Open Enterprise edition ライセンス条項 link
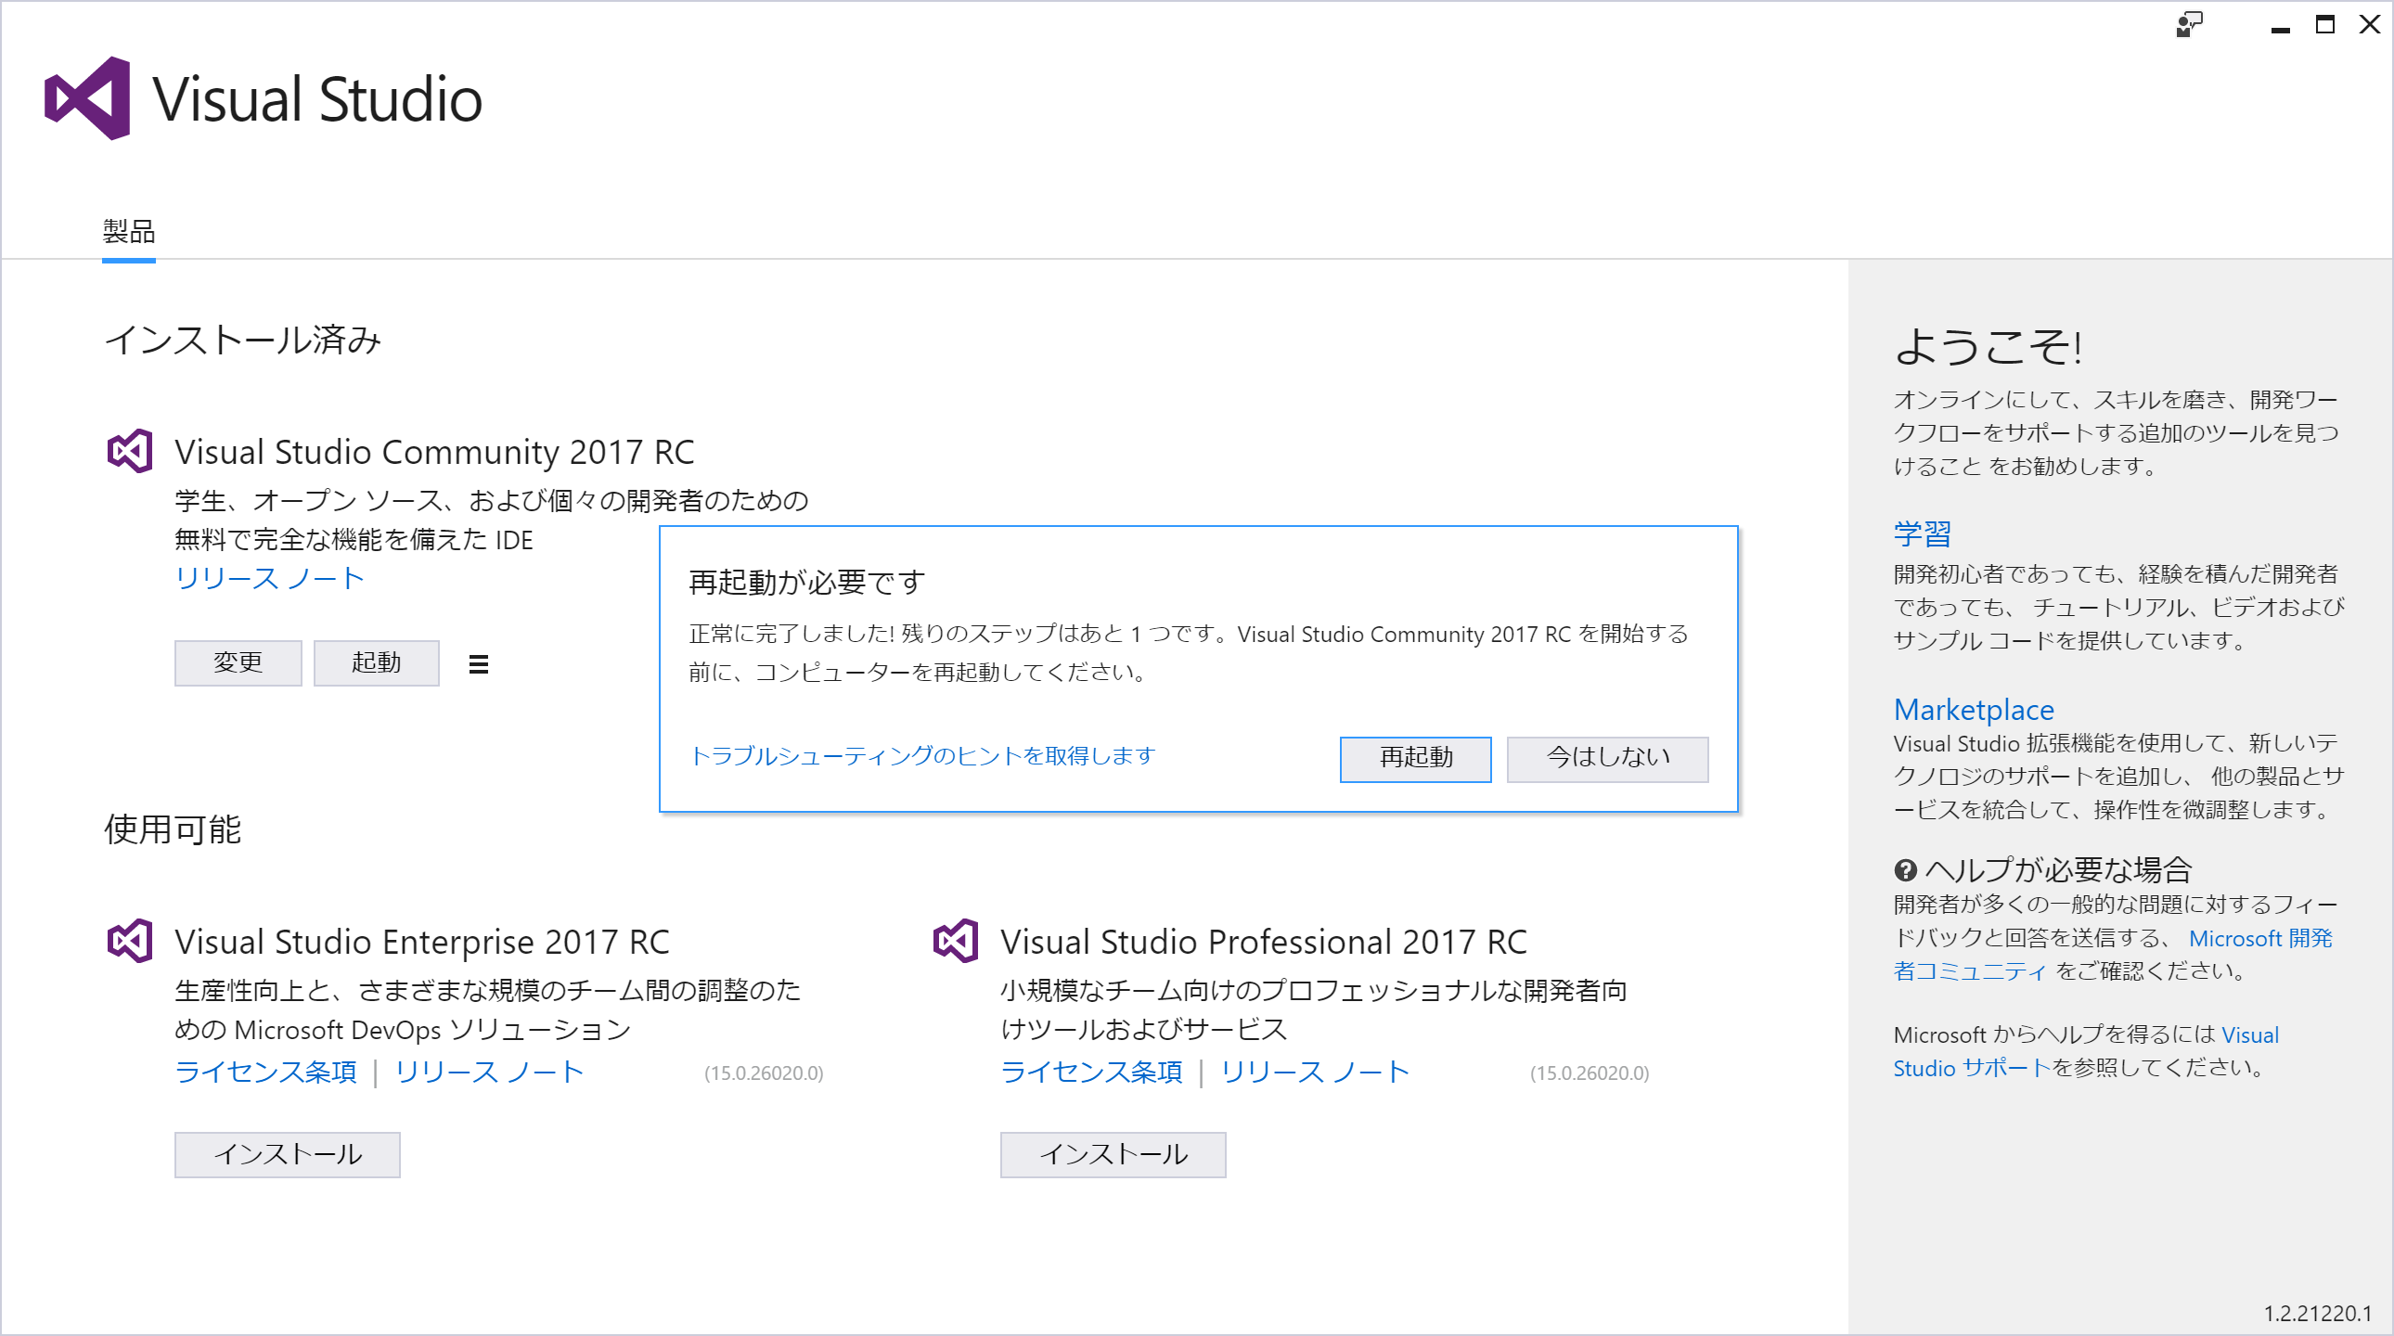 click(265, 1073)
